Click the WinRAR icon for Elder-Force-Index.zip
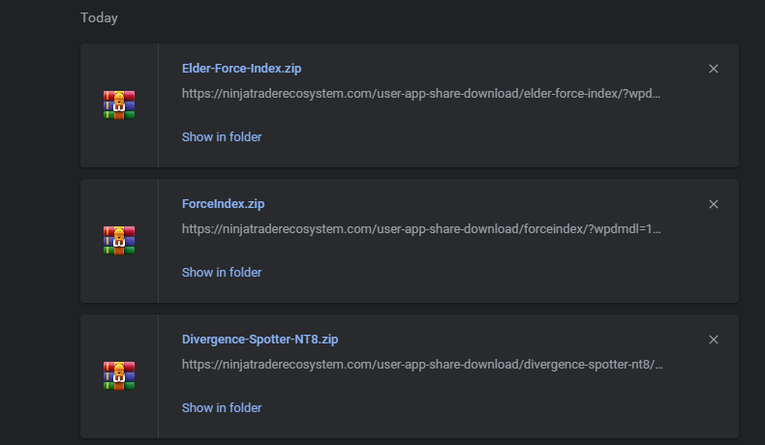 coord(119,104)
